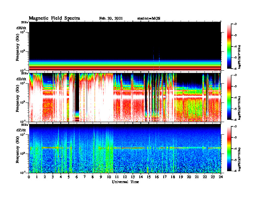Click hour tick label "11" on time axis
The height and width of the screenshot is (203, 263).
[117, 177]
